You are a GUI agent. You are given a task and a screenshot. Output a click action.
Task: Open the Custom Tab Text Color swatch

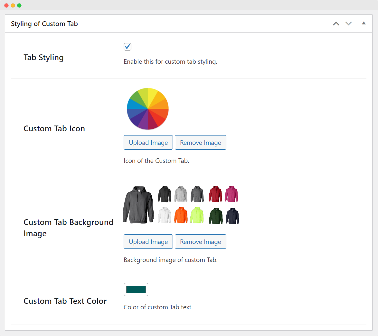pos(136,290)
